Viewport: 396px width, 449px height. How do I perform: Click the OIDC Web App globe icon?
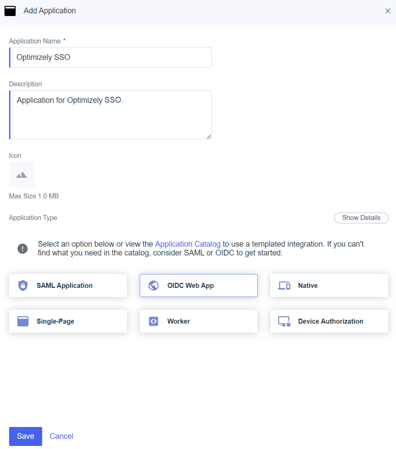point(154,285)
